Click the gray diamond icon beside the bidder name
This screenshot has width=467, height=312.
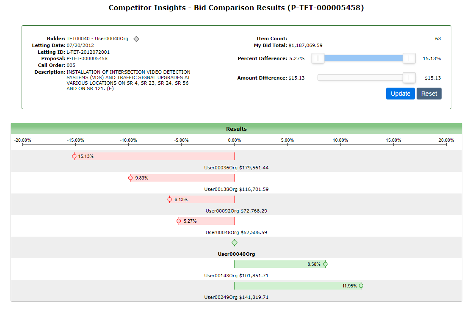click(136, 39)
